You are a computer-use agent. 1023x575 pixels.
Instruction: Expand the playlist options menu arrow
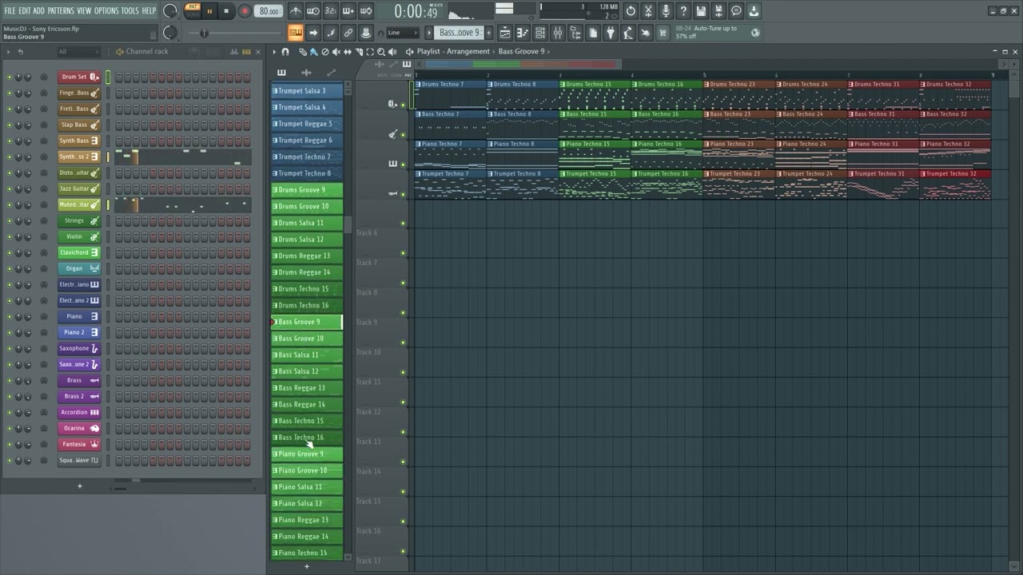pos(274,51)
